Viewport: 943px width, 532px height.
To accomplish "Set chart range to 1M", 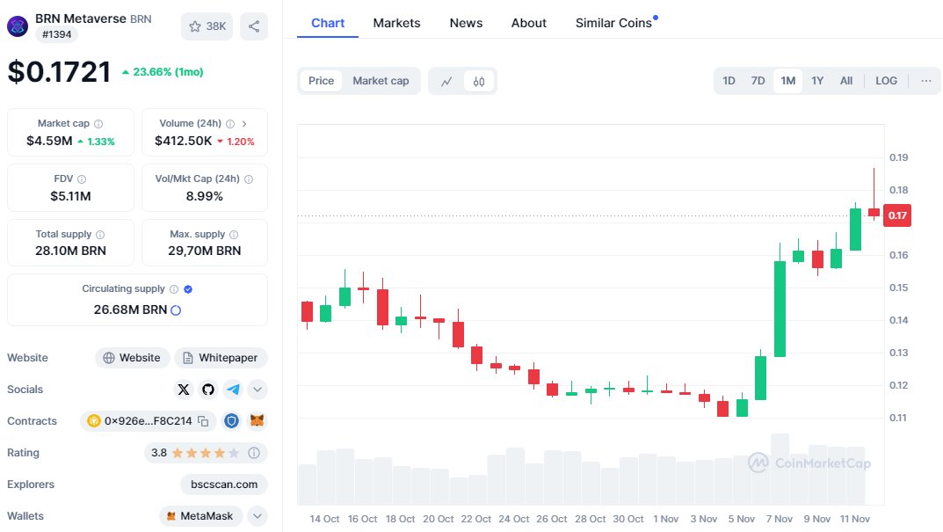I will (787, 81).
